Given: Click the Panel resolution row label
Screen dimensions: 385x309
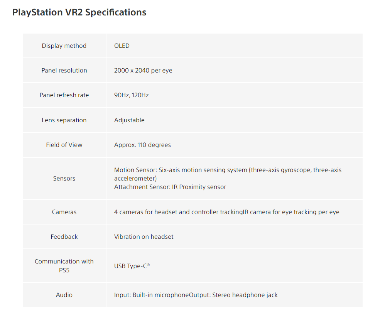Looking at the screenshot, I should point(64,71).
